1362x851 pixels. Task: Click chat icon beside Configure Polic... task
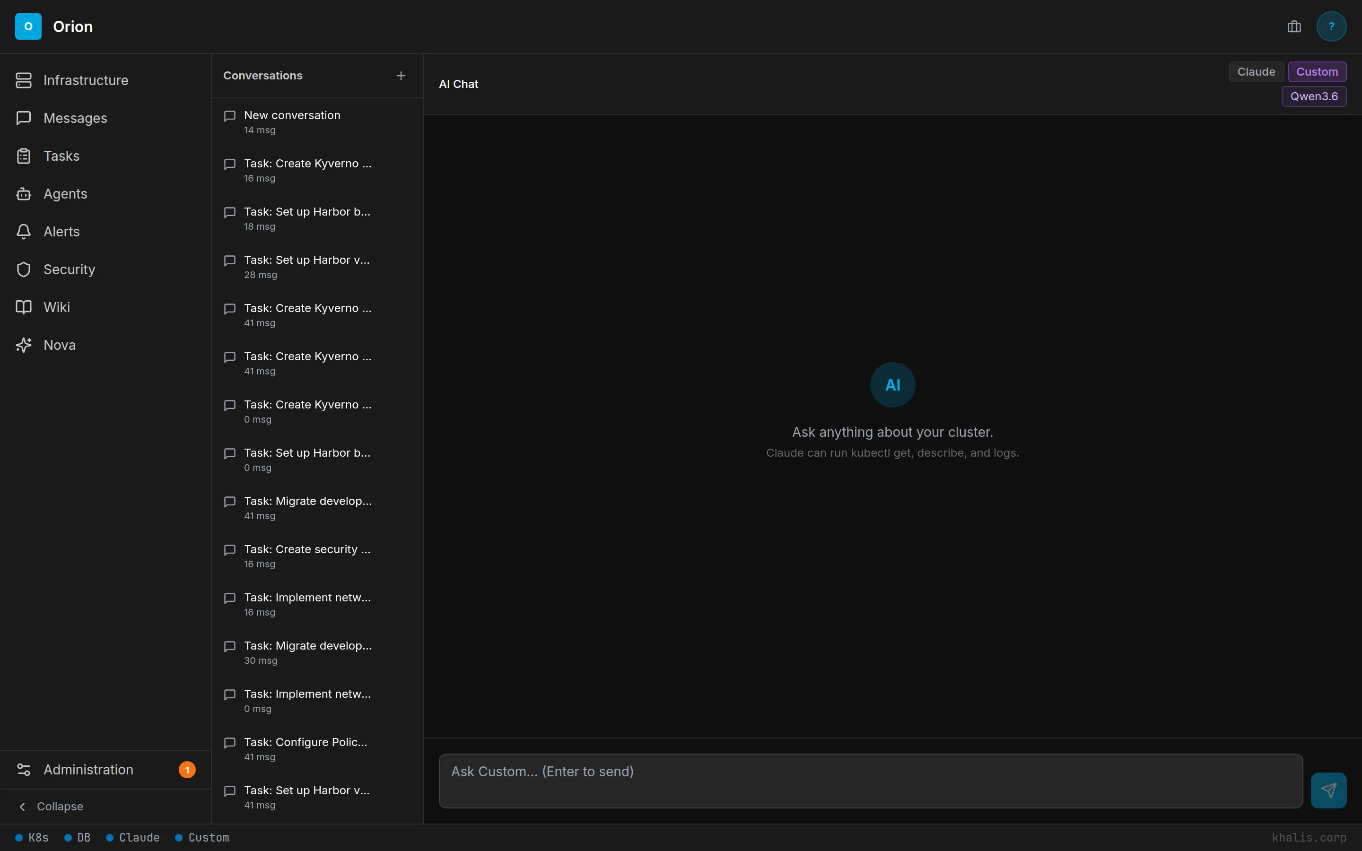230,743
